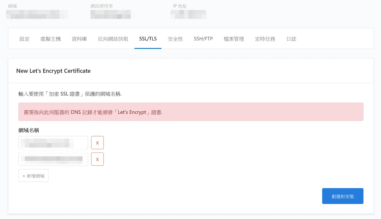Click the blurred 網站使用者 value
This screenshot has width=381, height=219.
(110, 14)
